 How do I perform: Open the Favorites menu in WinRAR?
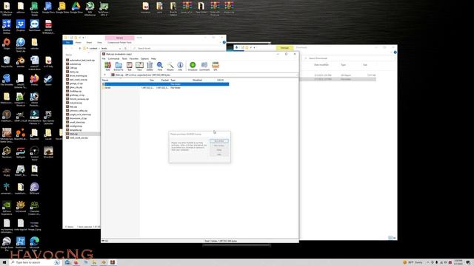[134, 58]
